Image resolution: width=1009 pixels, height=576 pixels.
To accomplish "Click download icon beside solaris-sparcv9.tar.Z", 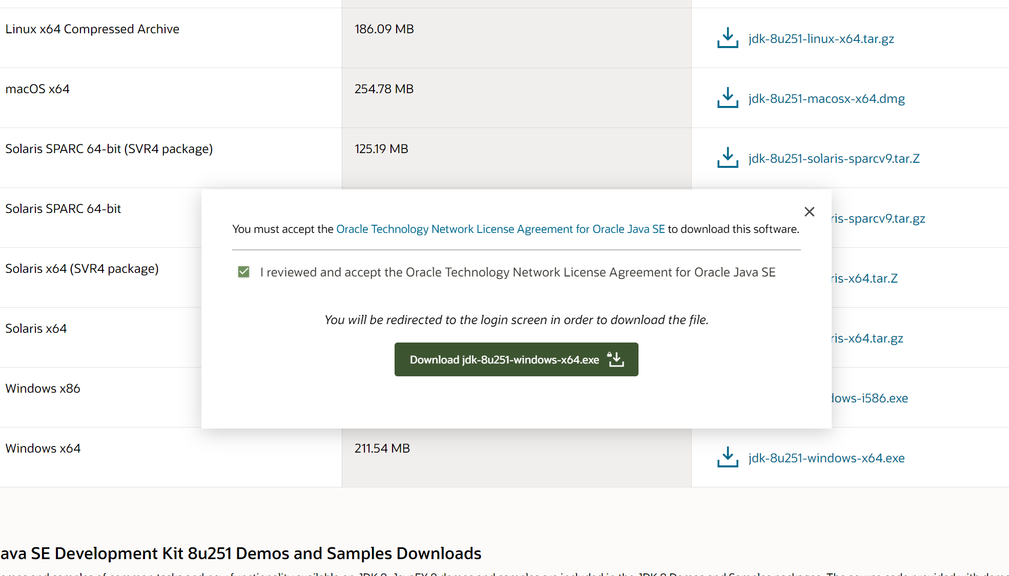I will pyautogui.click(x=728, y=158).
